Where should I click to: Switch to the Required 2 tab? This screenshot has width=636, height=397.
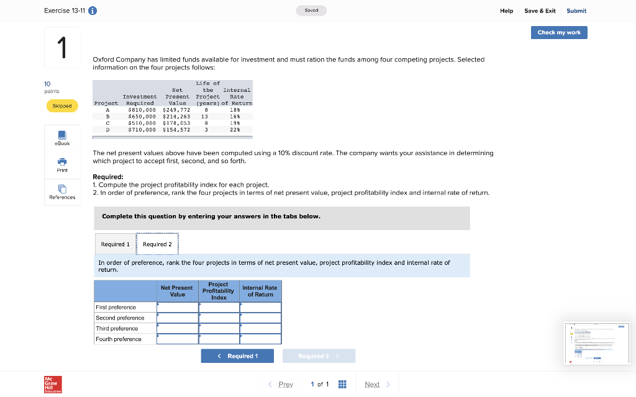(x=157, y=244)
